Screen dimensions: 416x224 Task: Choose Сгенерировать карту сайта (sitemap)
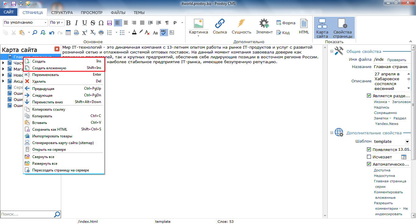click(x=64, y=143)
